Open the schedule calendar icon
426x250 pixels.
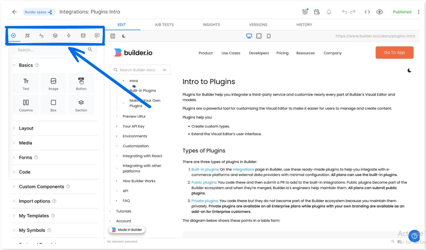click(x=317, y=12)
